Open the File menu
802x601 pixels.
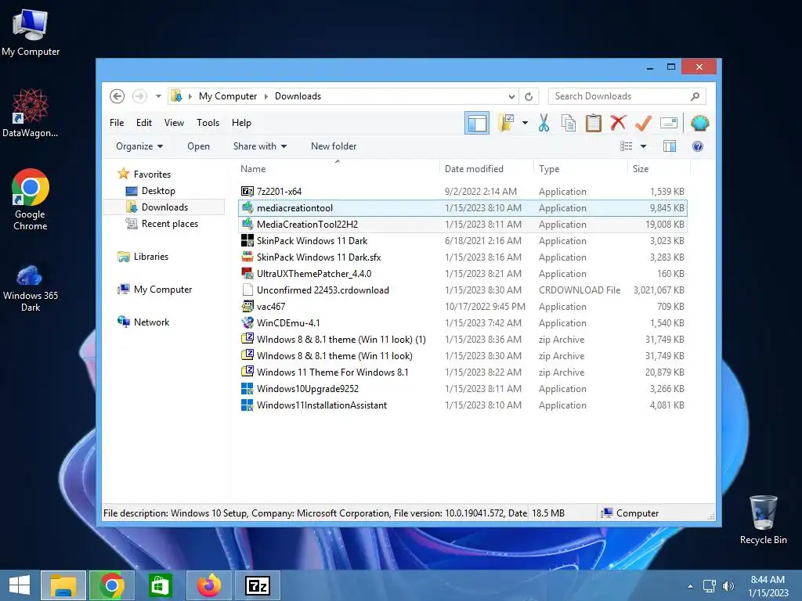point(117,123)
